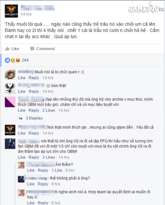This screenshot has width=165, height=205.
Task: Click the laughing Haha reaction icon
Action: pos(18,60)
